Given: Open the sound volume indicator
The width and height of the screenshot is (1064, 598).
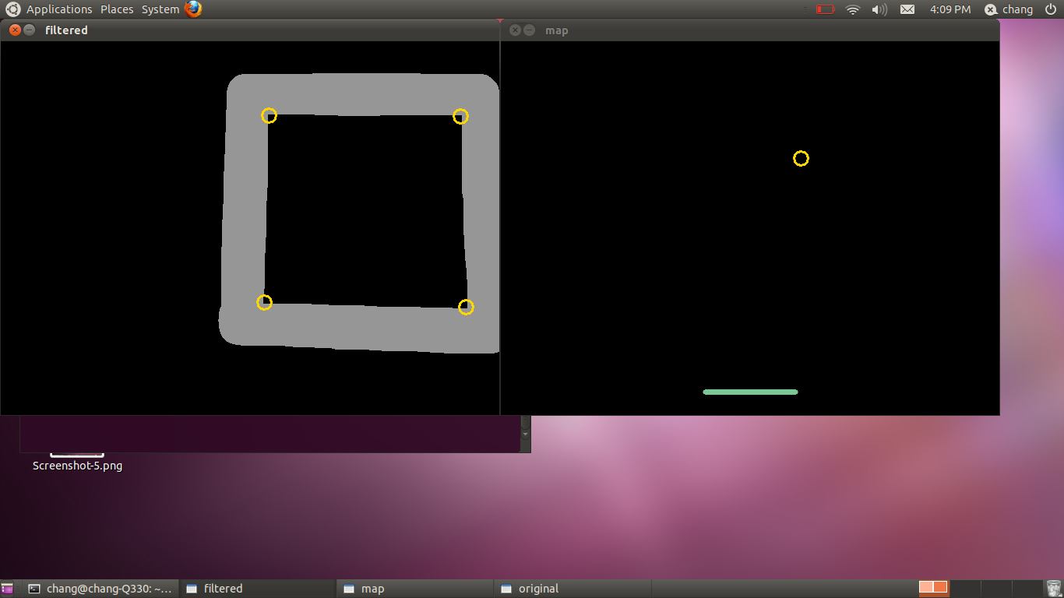Looking at the screenshot, I should point(879,9).
